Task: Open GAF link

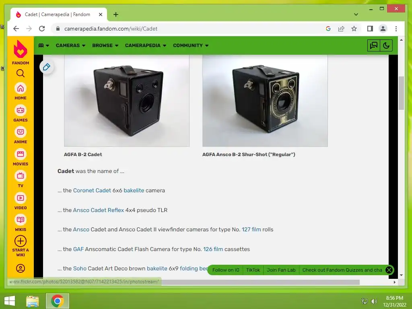Action: 78,249
